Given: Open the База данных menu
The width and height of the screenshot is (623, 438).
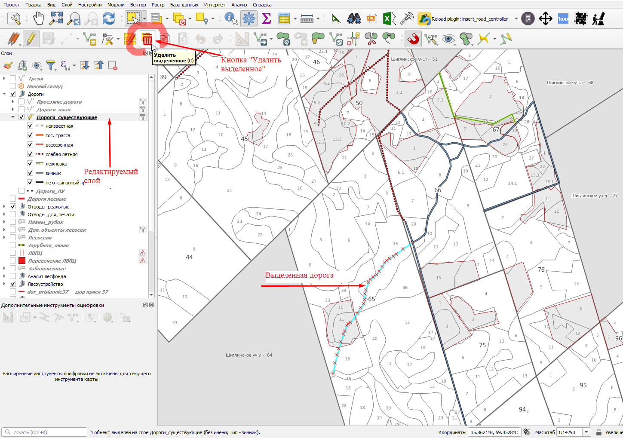Looking at the screenshot, I should pyautogui.click(x=184, y=5).
